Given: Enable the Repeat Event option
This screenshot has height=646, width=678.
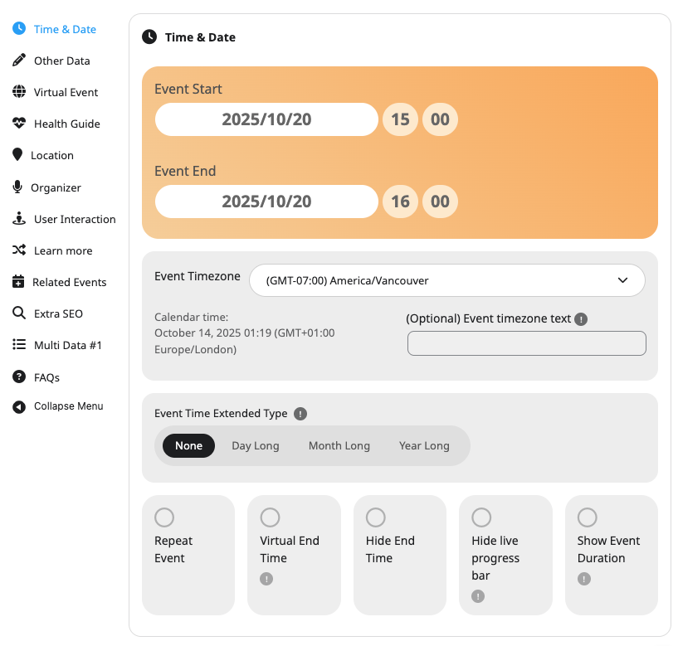Looking at the screenshot, I should (x=164, y=517).
